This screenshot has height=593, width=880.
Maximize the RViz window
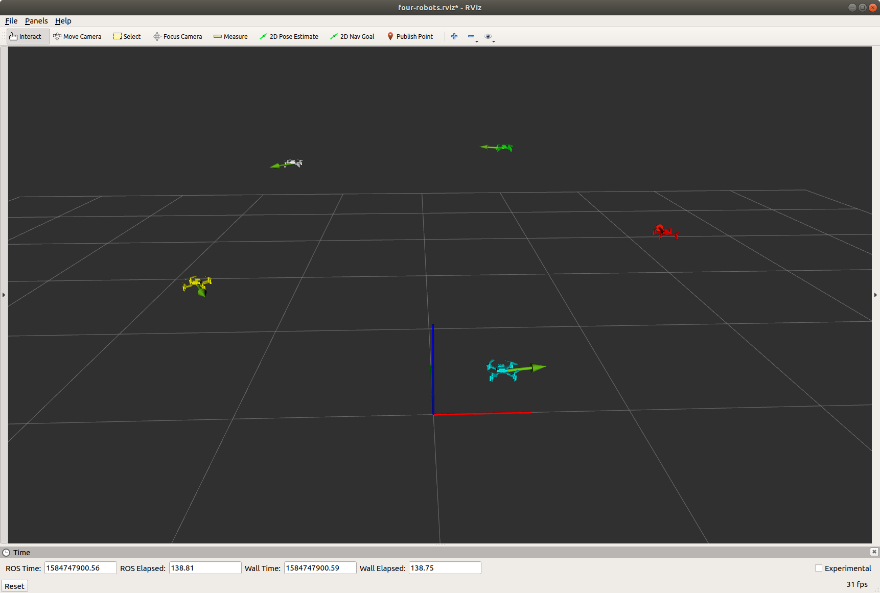tap(862, 7)
